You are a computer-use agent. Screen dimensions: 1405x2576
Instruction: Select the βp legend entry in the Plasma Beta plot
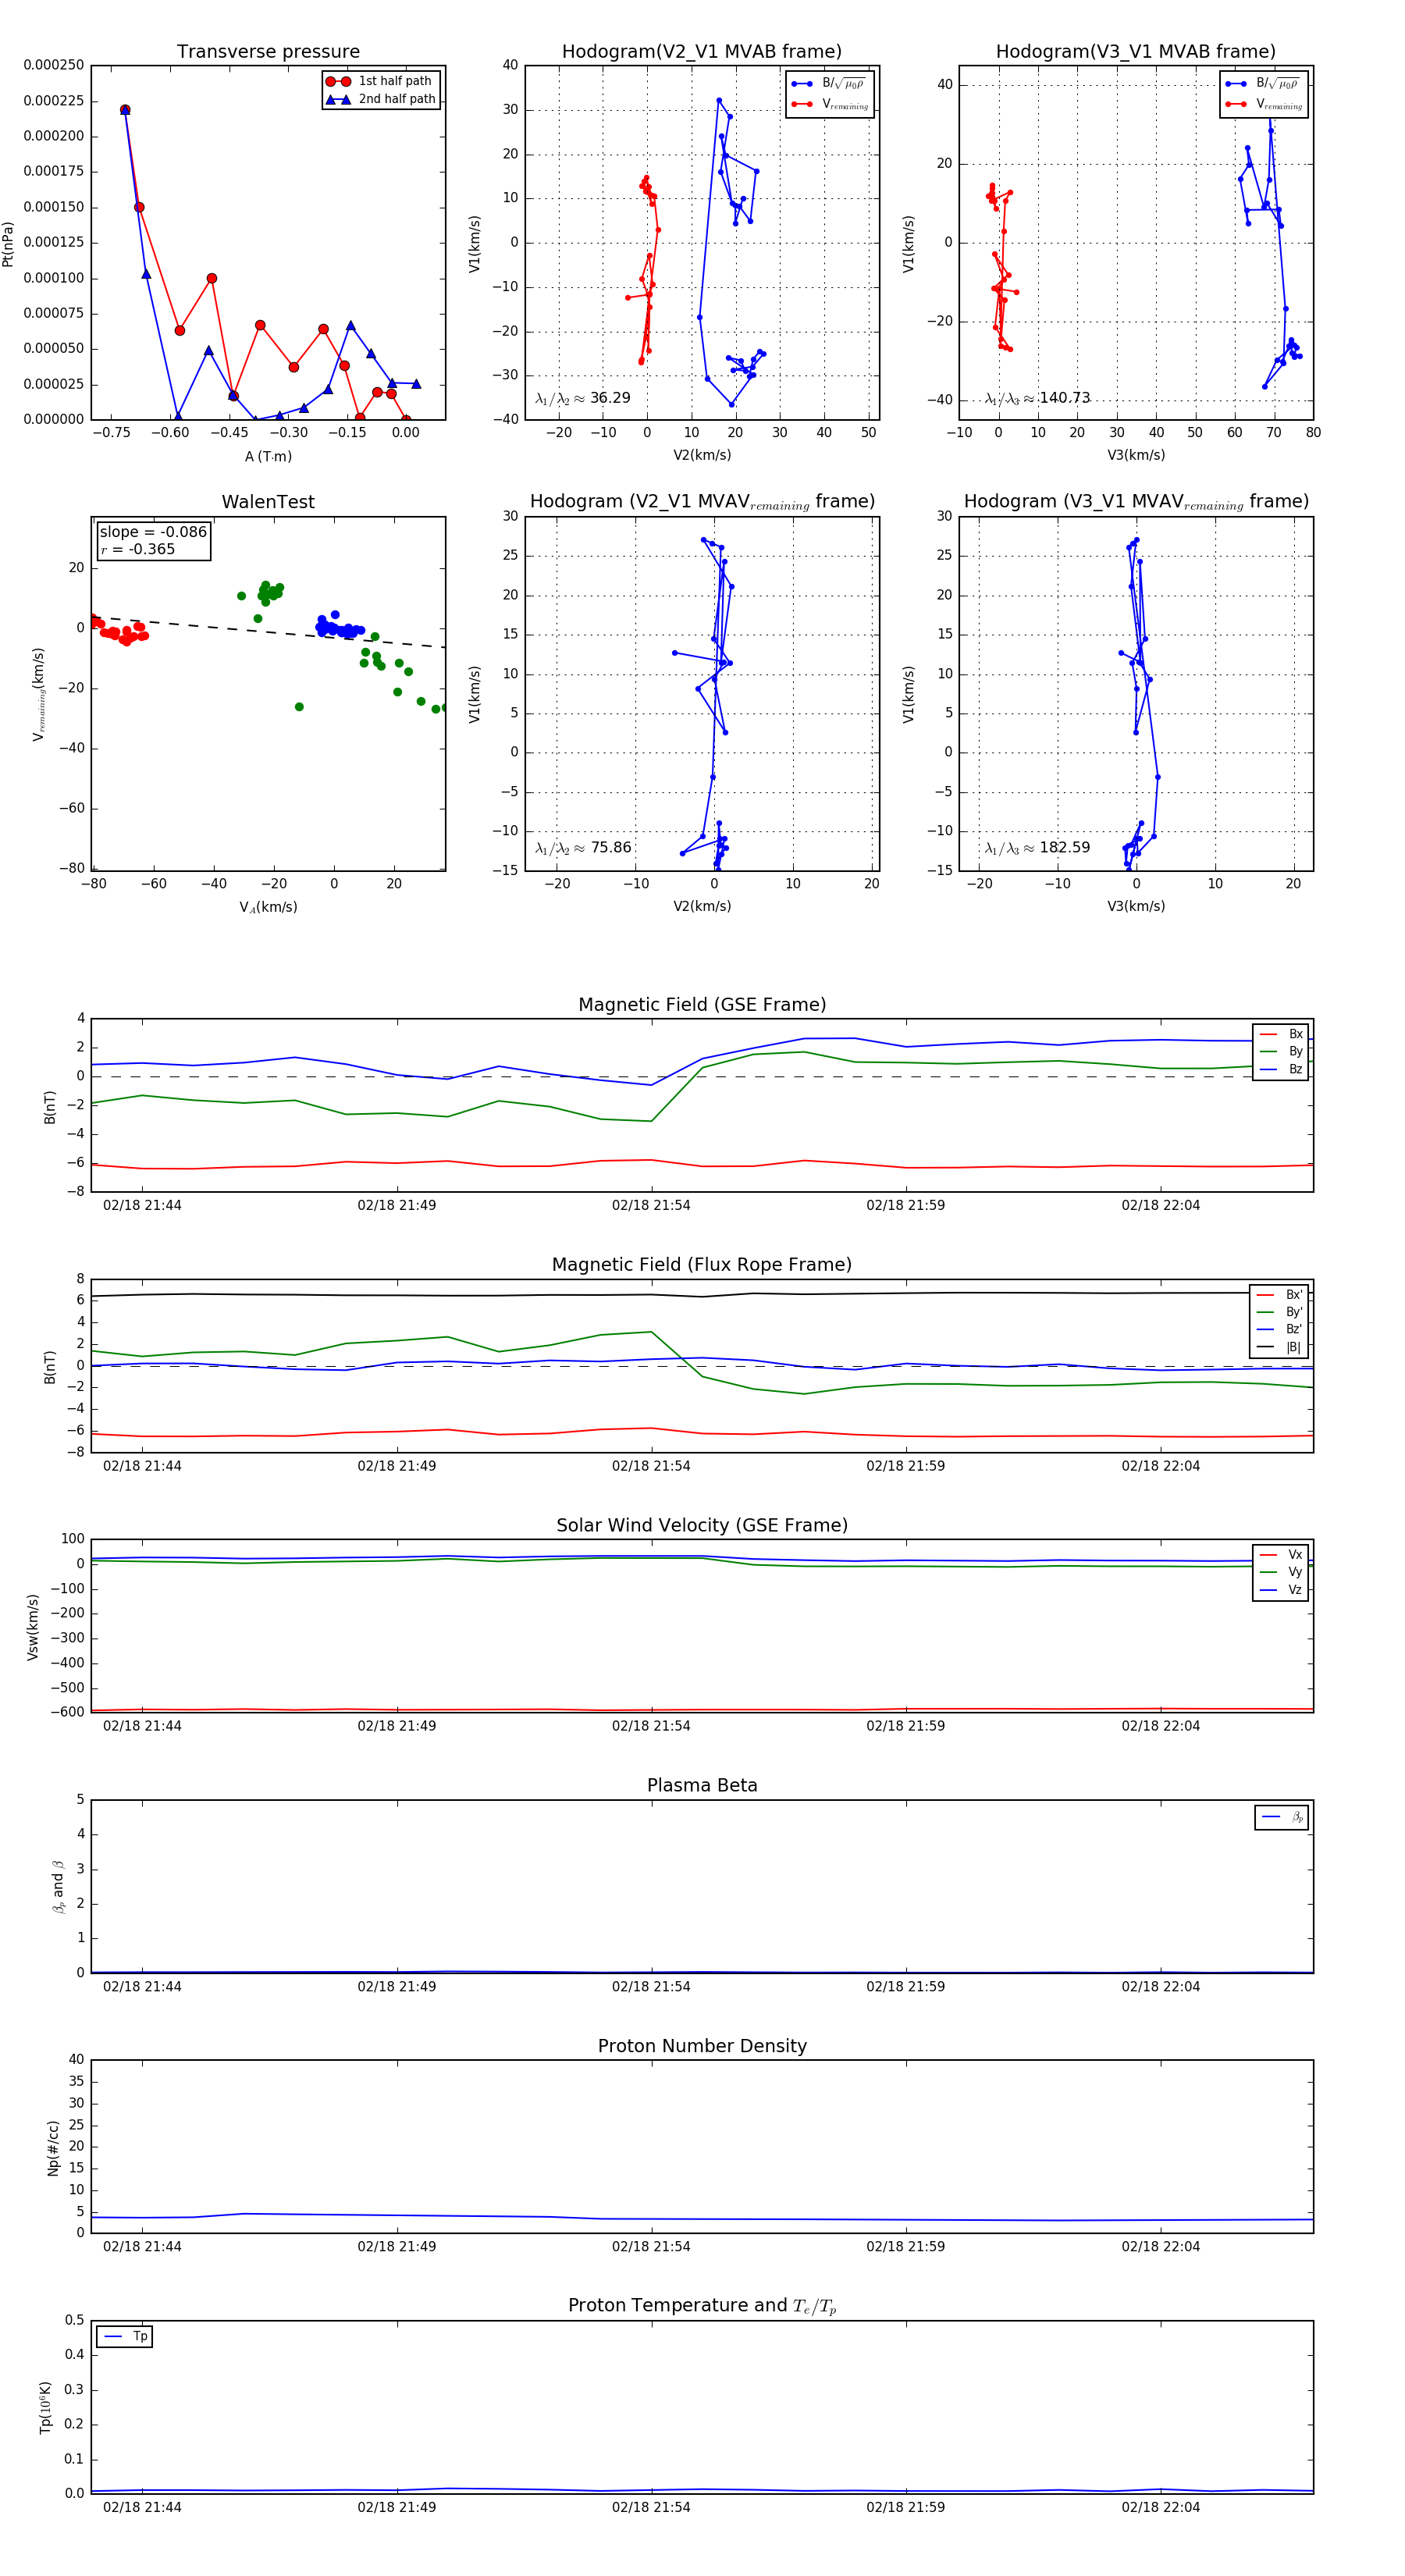point(1282,1817)
